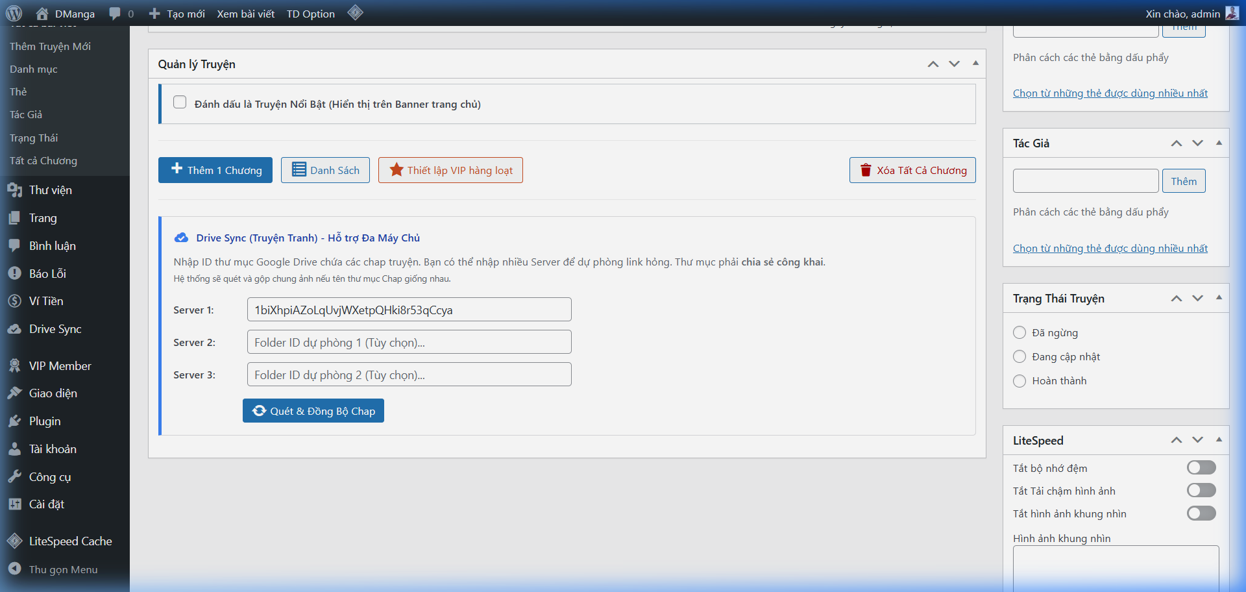Open the Plugin menu in sidebar
The height and width of the screenshot is (592, 1246).
pos(44,421)
